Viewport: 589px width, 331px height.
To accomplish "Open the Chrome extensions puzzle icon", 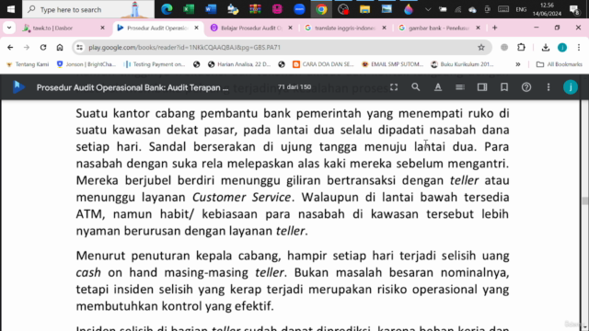I will 521,47.
